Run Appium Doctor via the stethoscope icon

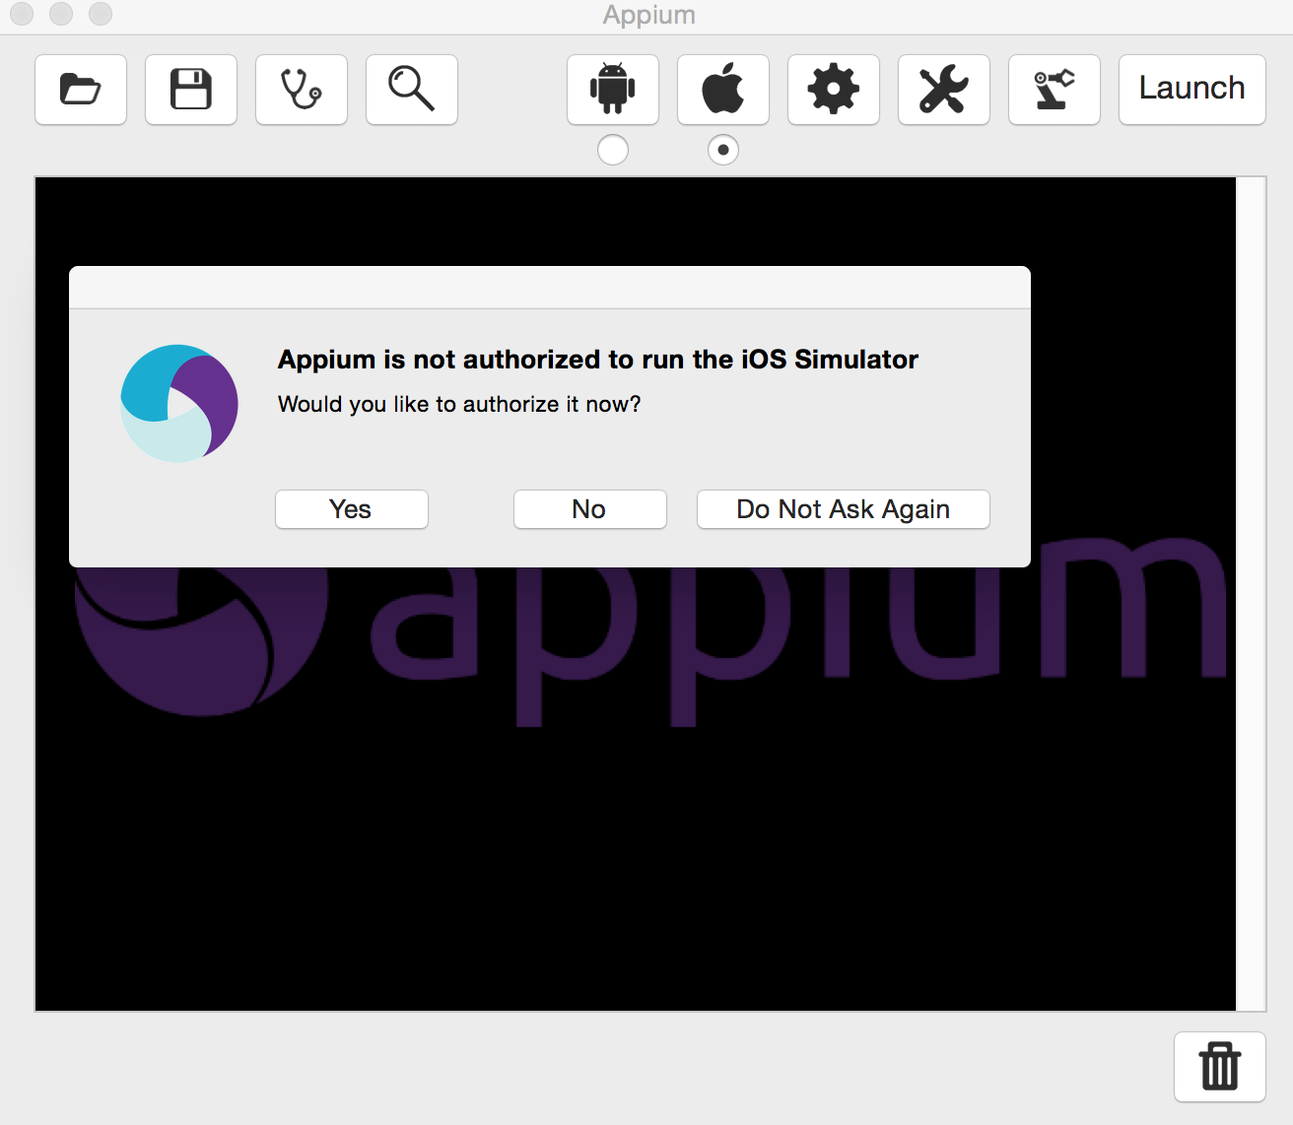click(x=302, y=90)
